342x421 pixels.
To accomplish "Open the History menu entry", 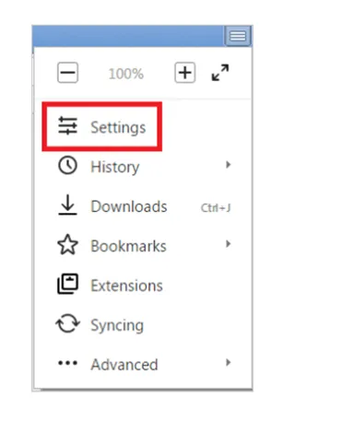I will (143, 166).
